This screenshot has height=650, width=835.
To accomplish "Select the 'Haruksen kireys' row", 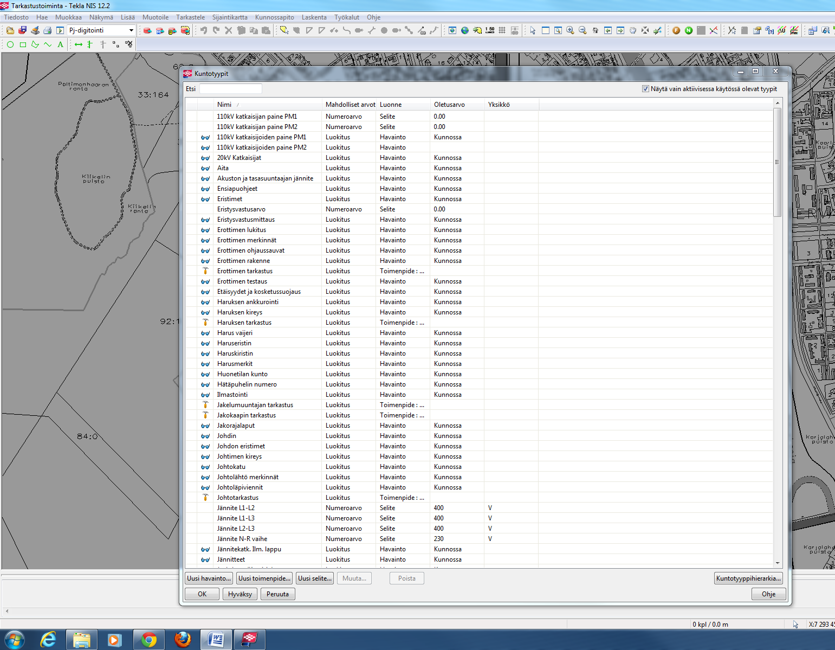I will (480, 312).
